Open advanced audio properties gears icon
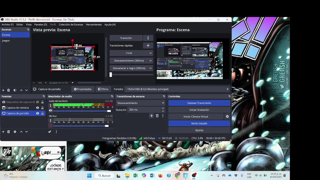The width and height of the screenshot is (320, 180). (x=50, y=132)
